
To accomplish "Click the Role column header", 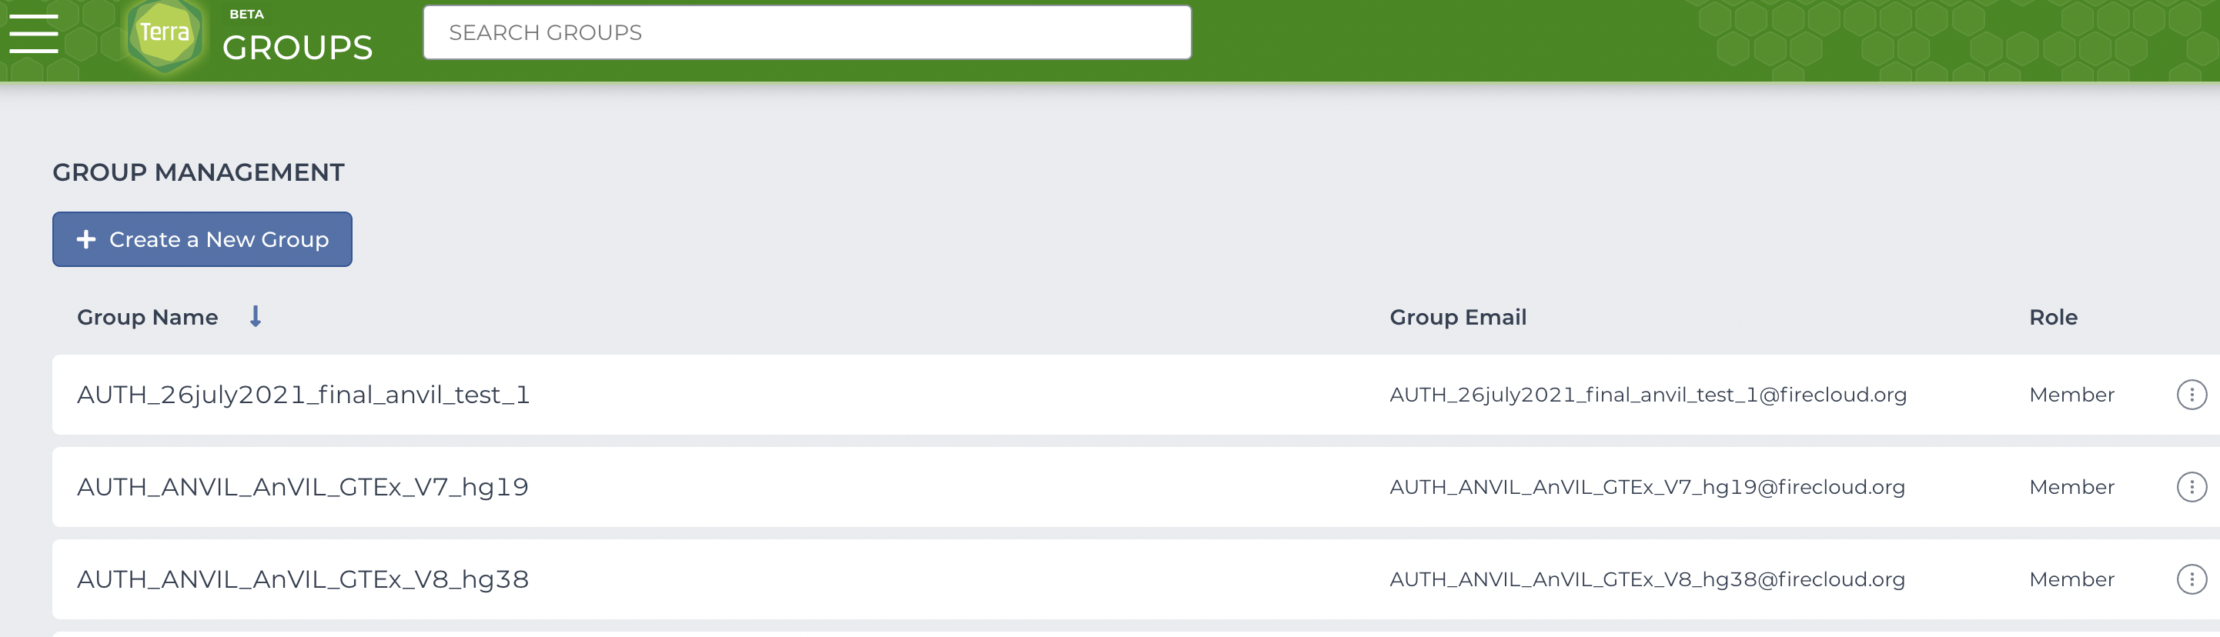I will pos(2053,318).
